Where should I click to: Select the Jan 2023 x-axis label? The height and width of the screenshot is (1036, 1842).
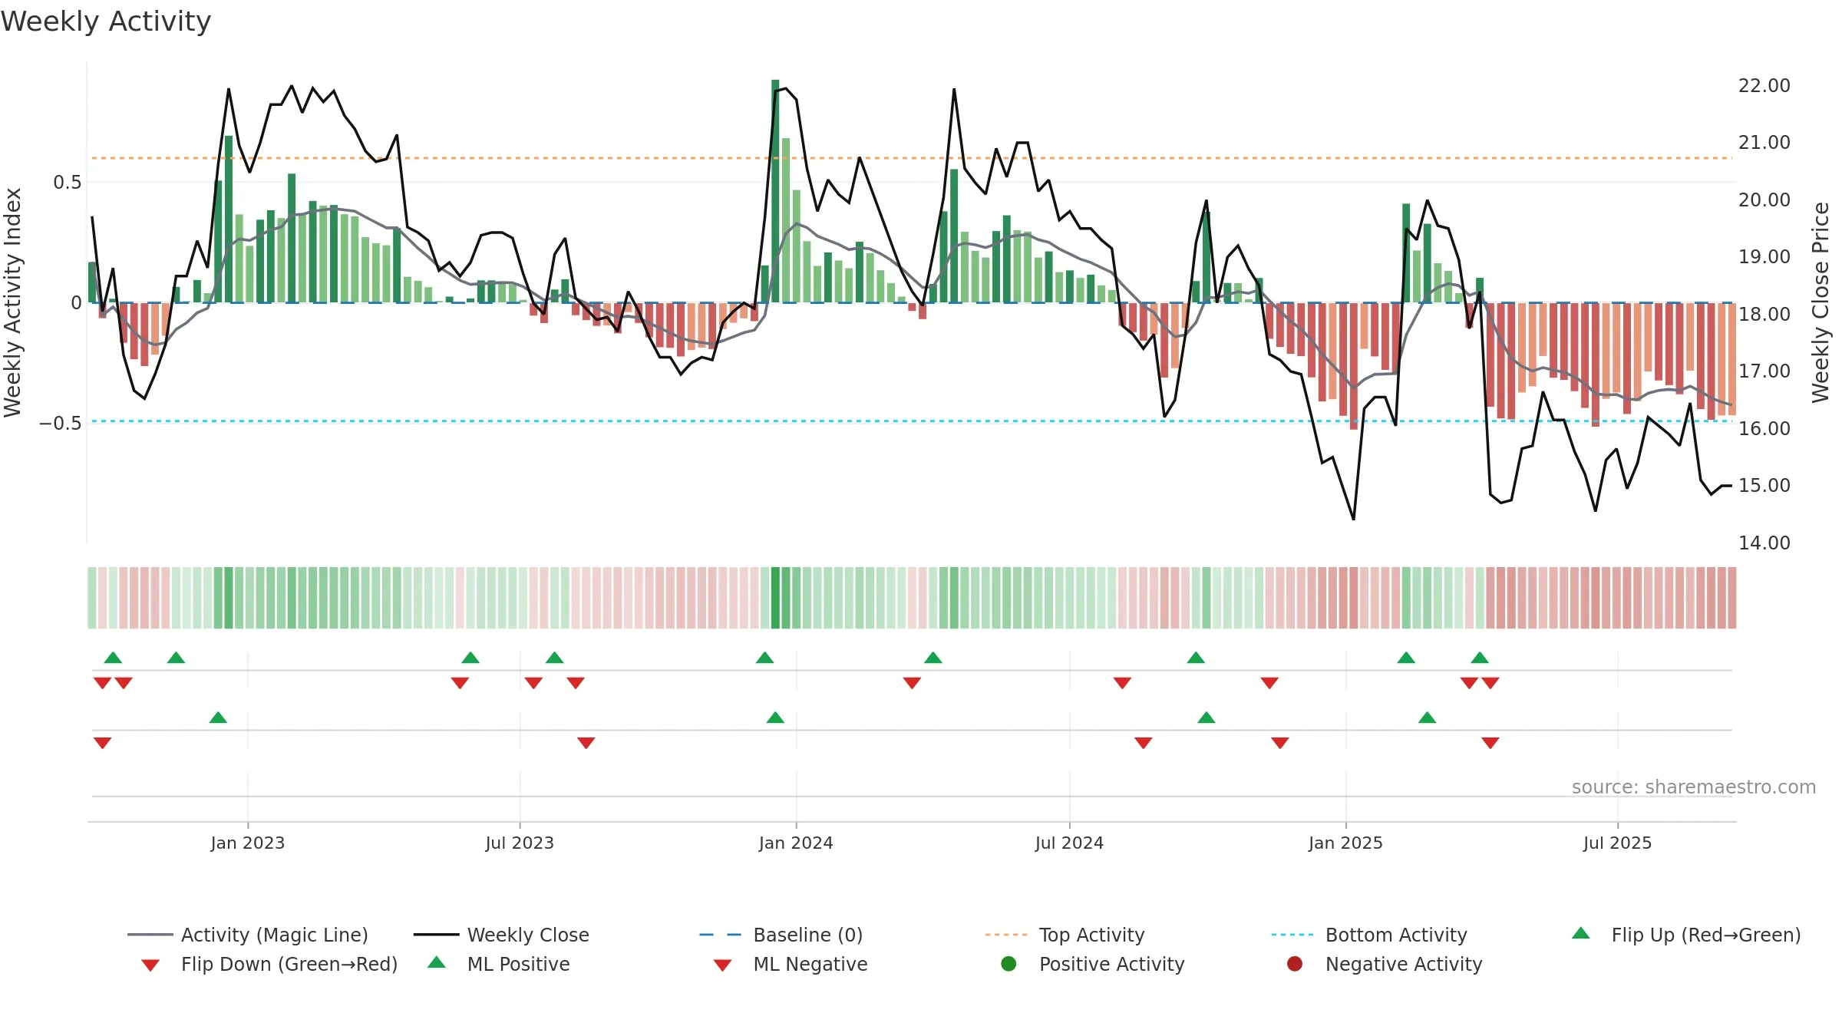(x=248, y=843)
